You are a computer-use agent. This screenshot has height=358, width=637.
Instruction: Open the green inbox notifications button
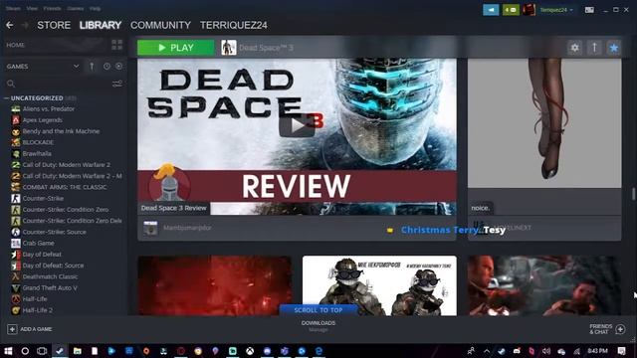tap(511, 10)
